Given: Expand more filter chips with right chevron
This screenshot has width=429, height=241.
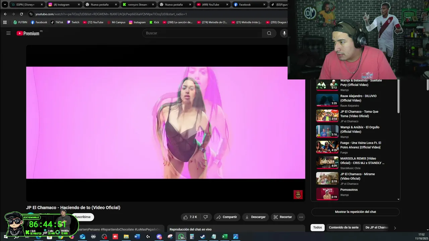Looking at the screenshot, I should tap(395, 228).
